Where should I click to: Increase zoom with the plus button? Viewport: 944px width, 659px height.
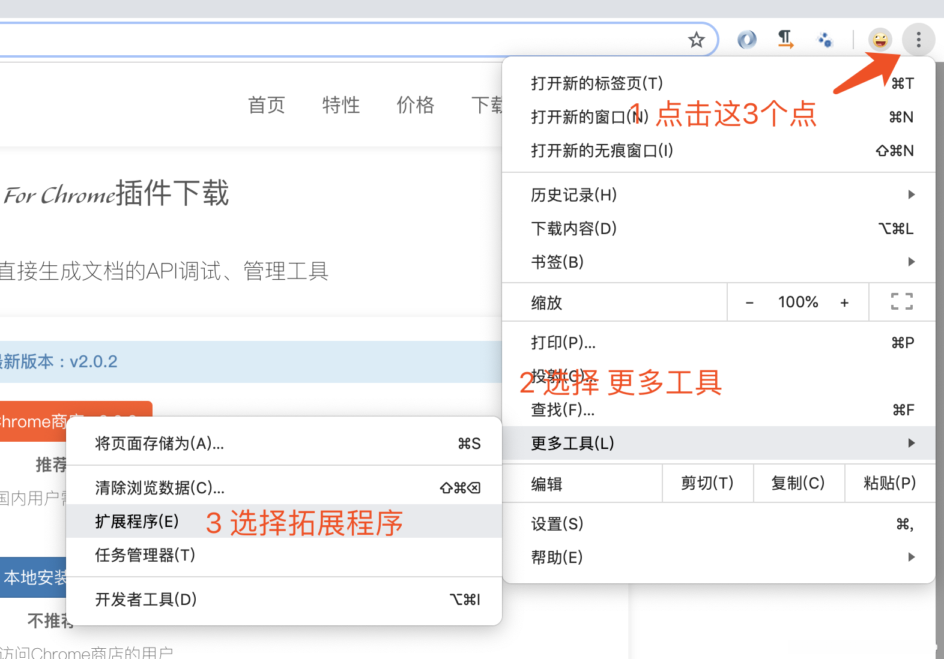(x=844, y=302)
